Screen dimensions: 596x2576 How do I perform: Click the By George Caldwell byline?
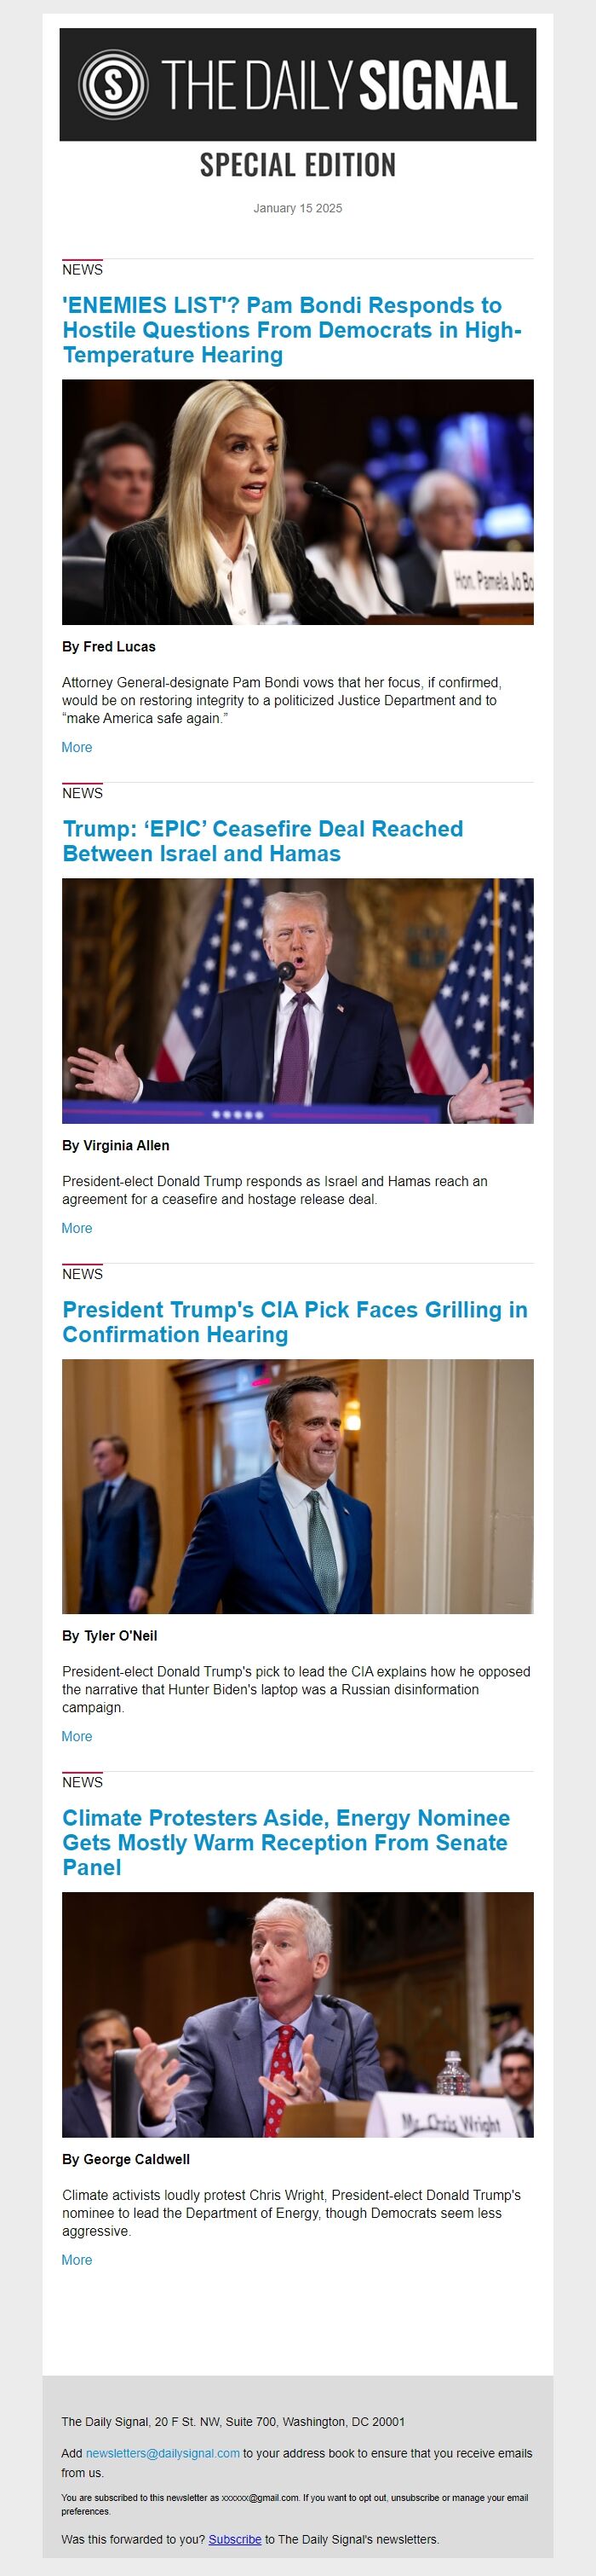[x=126, y=2159]
